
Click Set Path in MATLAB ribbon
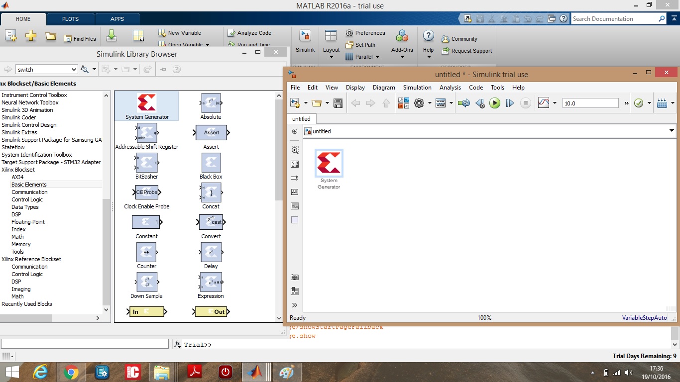pos(360,45)
